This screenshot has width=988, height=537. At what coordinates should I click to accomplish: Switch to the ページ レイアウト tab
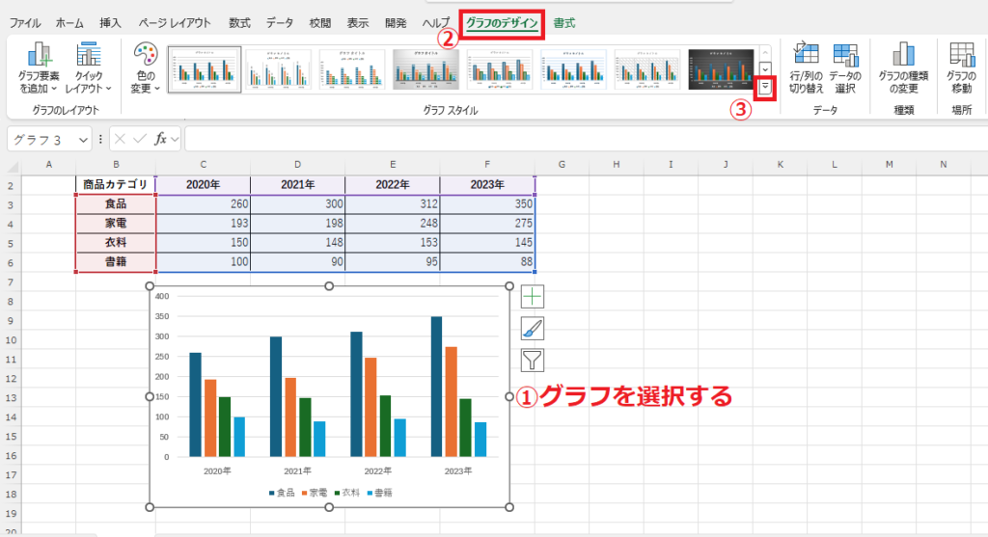[175, 23]
